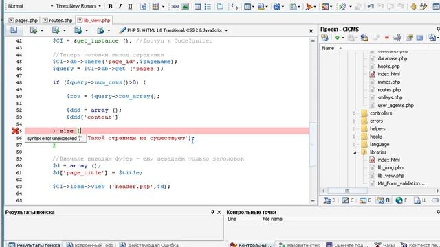Switch to the pages.php tab
The image size is (440, 247).
click(26, 20)
